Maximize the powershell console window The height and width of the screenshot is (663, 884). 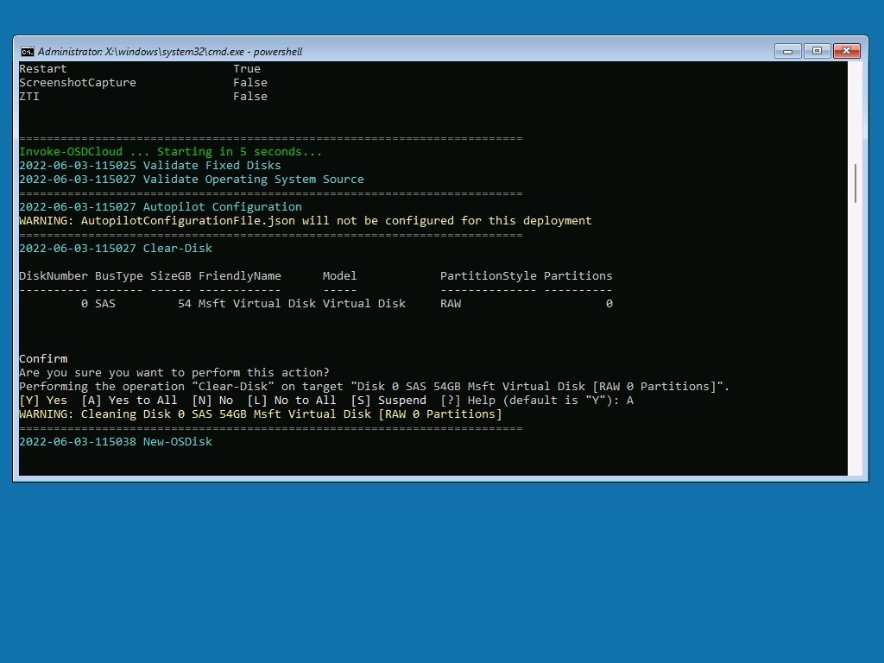point(817,51)
